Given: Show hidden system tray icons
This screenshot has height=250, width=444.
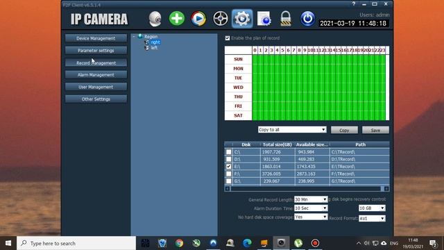Looking at the screenshot, I should [x=359, y=243].
